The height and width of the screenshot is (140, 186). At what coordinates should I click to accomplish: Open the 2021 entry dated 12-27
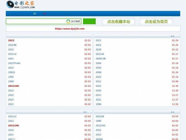pyautogui.click(x=99, y=100)
